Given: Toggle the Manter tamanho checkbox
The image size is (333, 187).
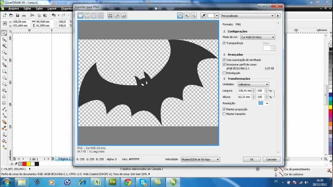Looking at the screenshot, I should [x=224, y=114].
